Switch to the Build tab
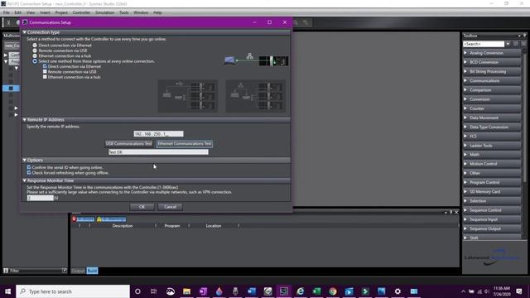The height and width of the screenshot is (298, 530). pyautogui.click(x=92, y=271)
